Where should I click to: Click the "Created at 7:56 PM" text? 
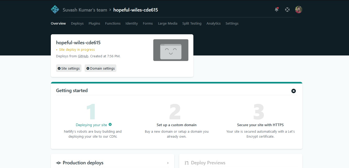105,56
